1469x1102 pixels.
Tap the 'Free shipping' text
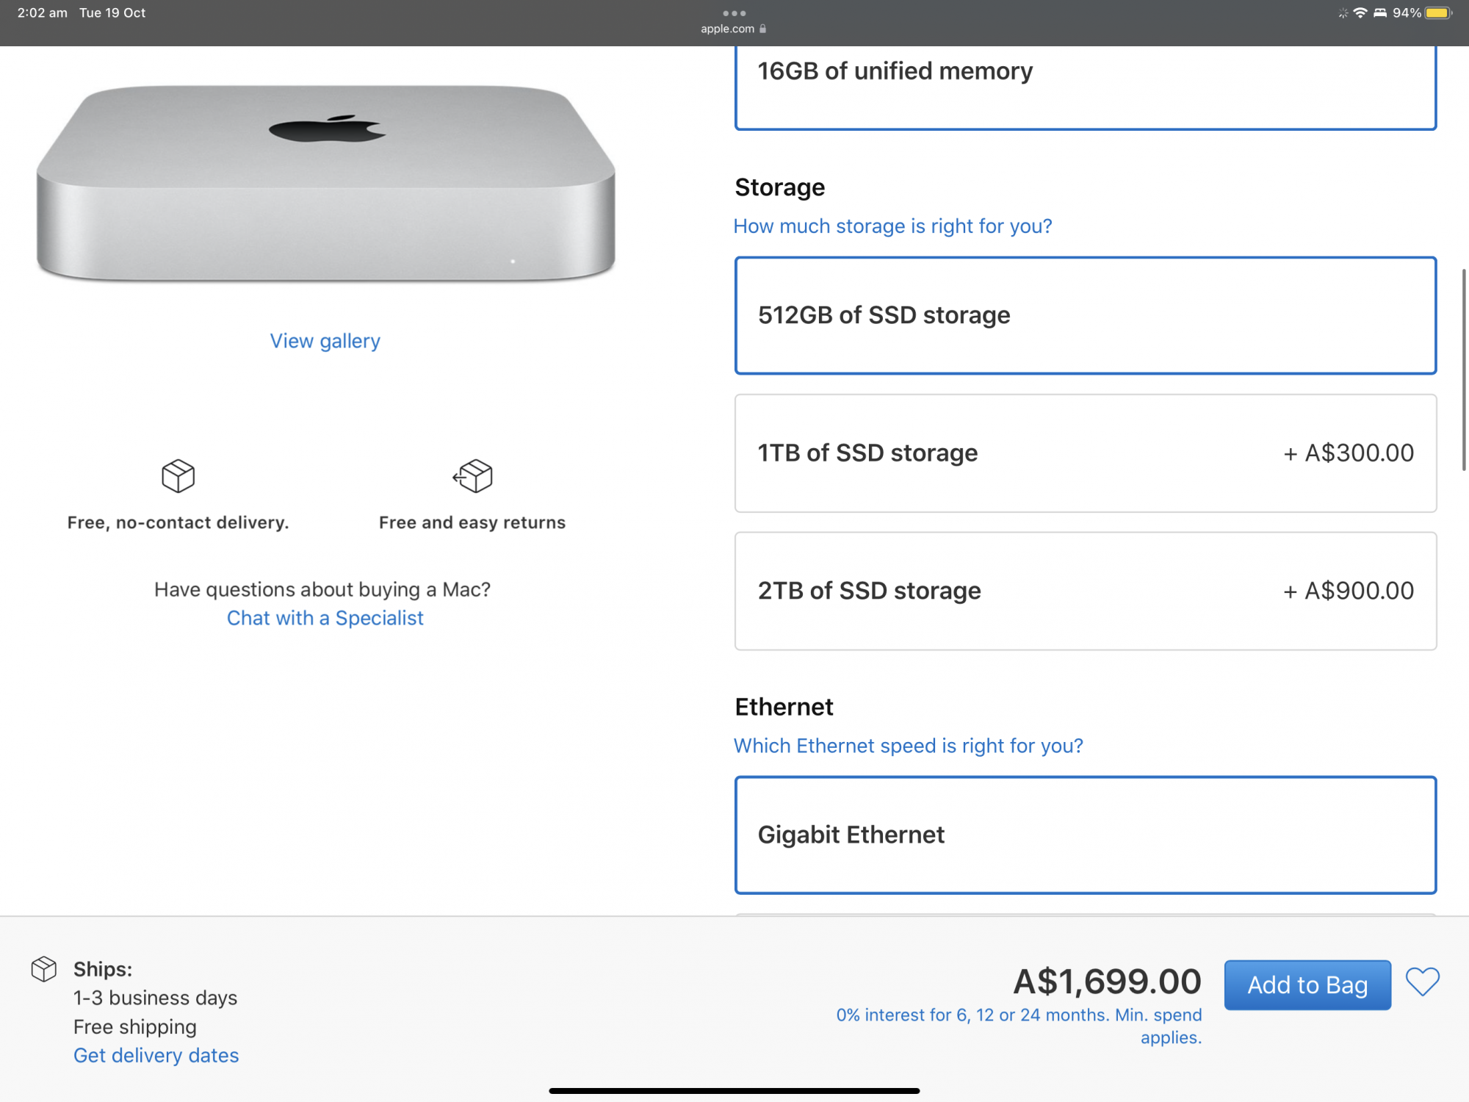pos(135,1026)
